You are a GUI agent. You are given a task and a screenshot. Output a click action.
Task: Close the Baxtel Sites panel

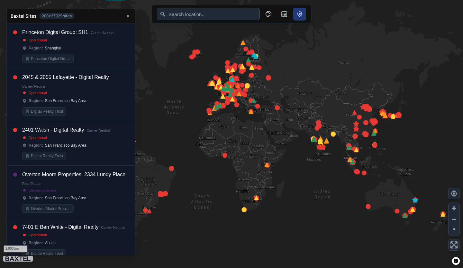pos(128,16)
